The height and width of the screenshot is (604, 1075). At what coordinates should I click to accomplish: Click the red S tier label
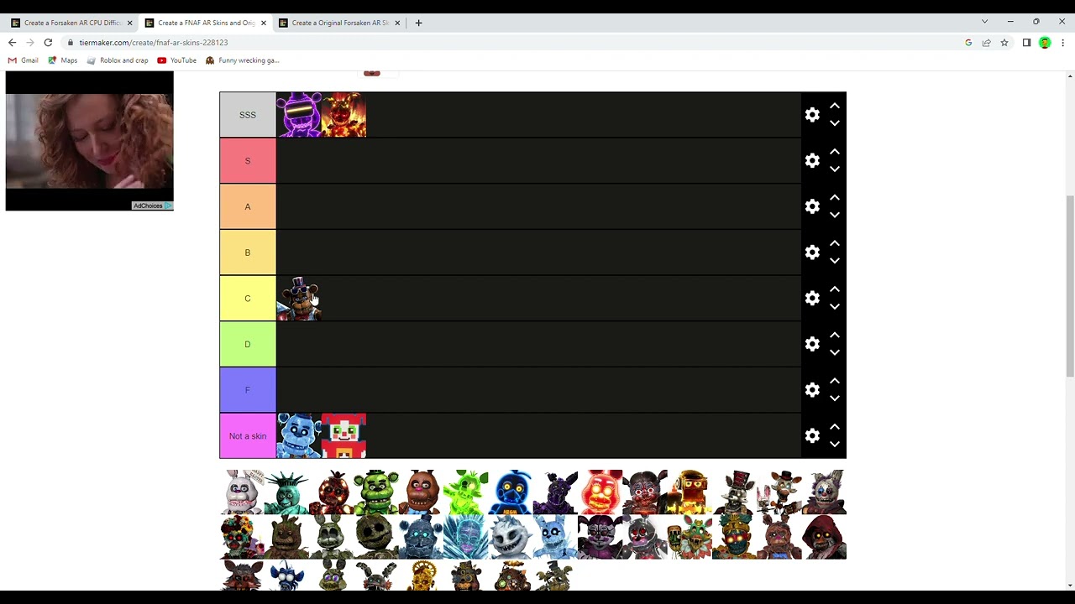click(x=248, y=160)
